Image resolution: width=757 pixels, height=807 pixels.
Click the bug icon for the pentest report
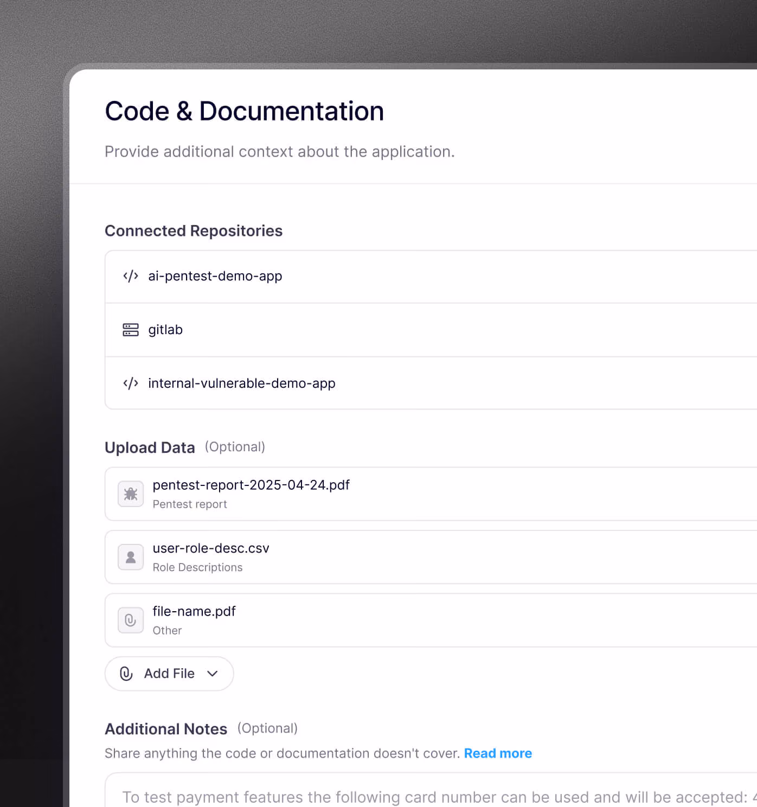[x=131, y=494]
